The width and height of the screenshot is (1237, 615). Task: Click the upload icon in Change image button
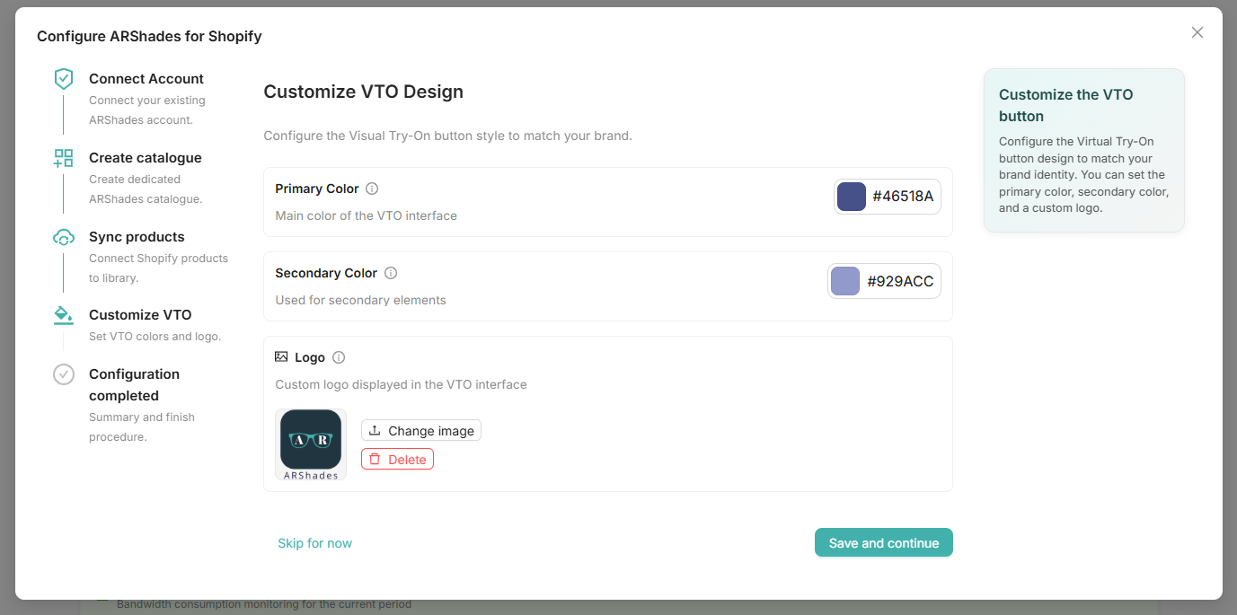(x=373, y=430)
